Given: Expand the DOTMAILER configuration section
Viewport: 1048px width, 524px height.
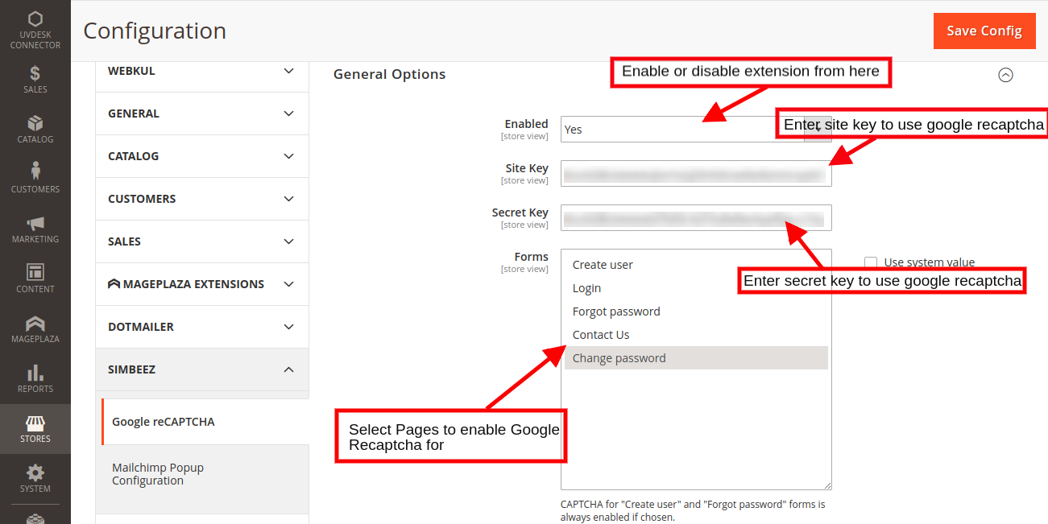Looking at the screenshot, I should [202, 327].
